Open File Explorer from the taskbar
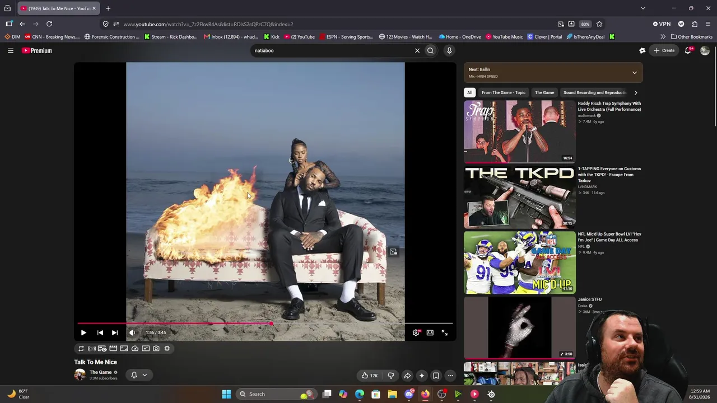The height and width of the screenshot is (403, 717). pyautogui.click(x=392, y=394)
